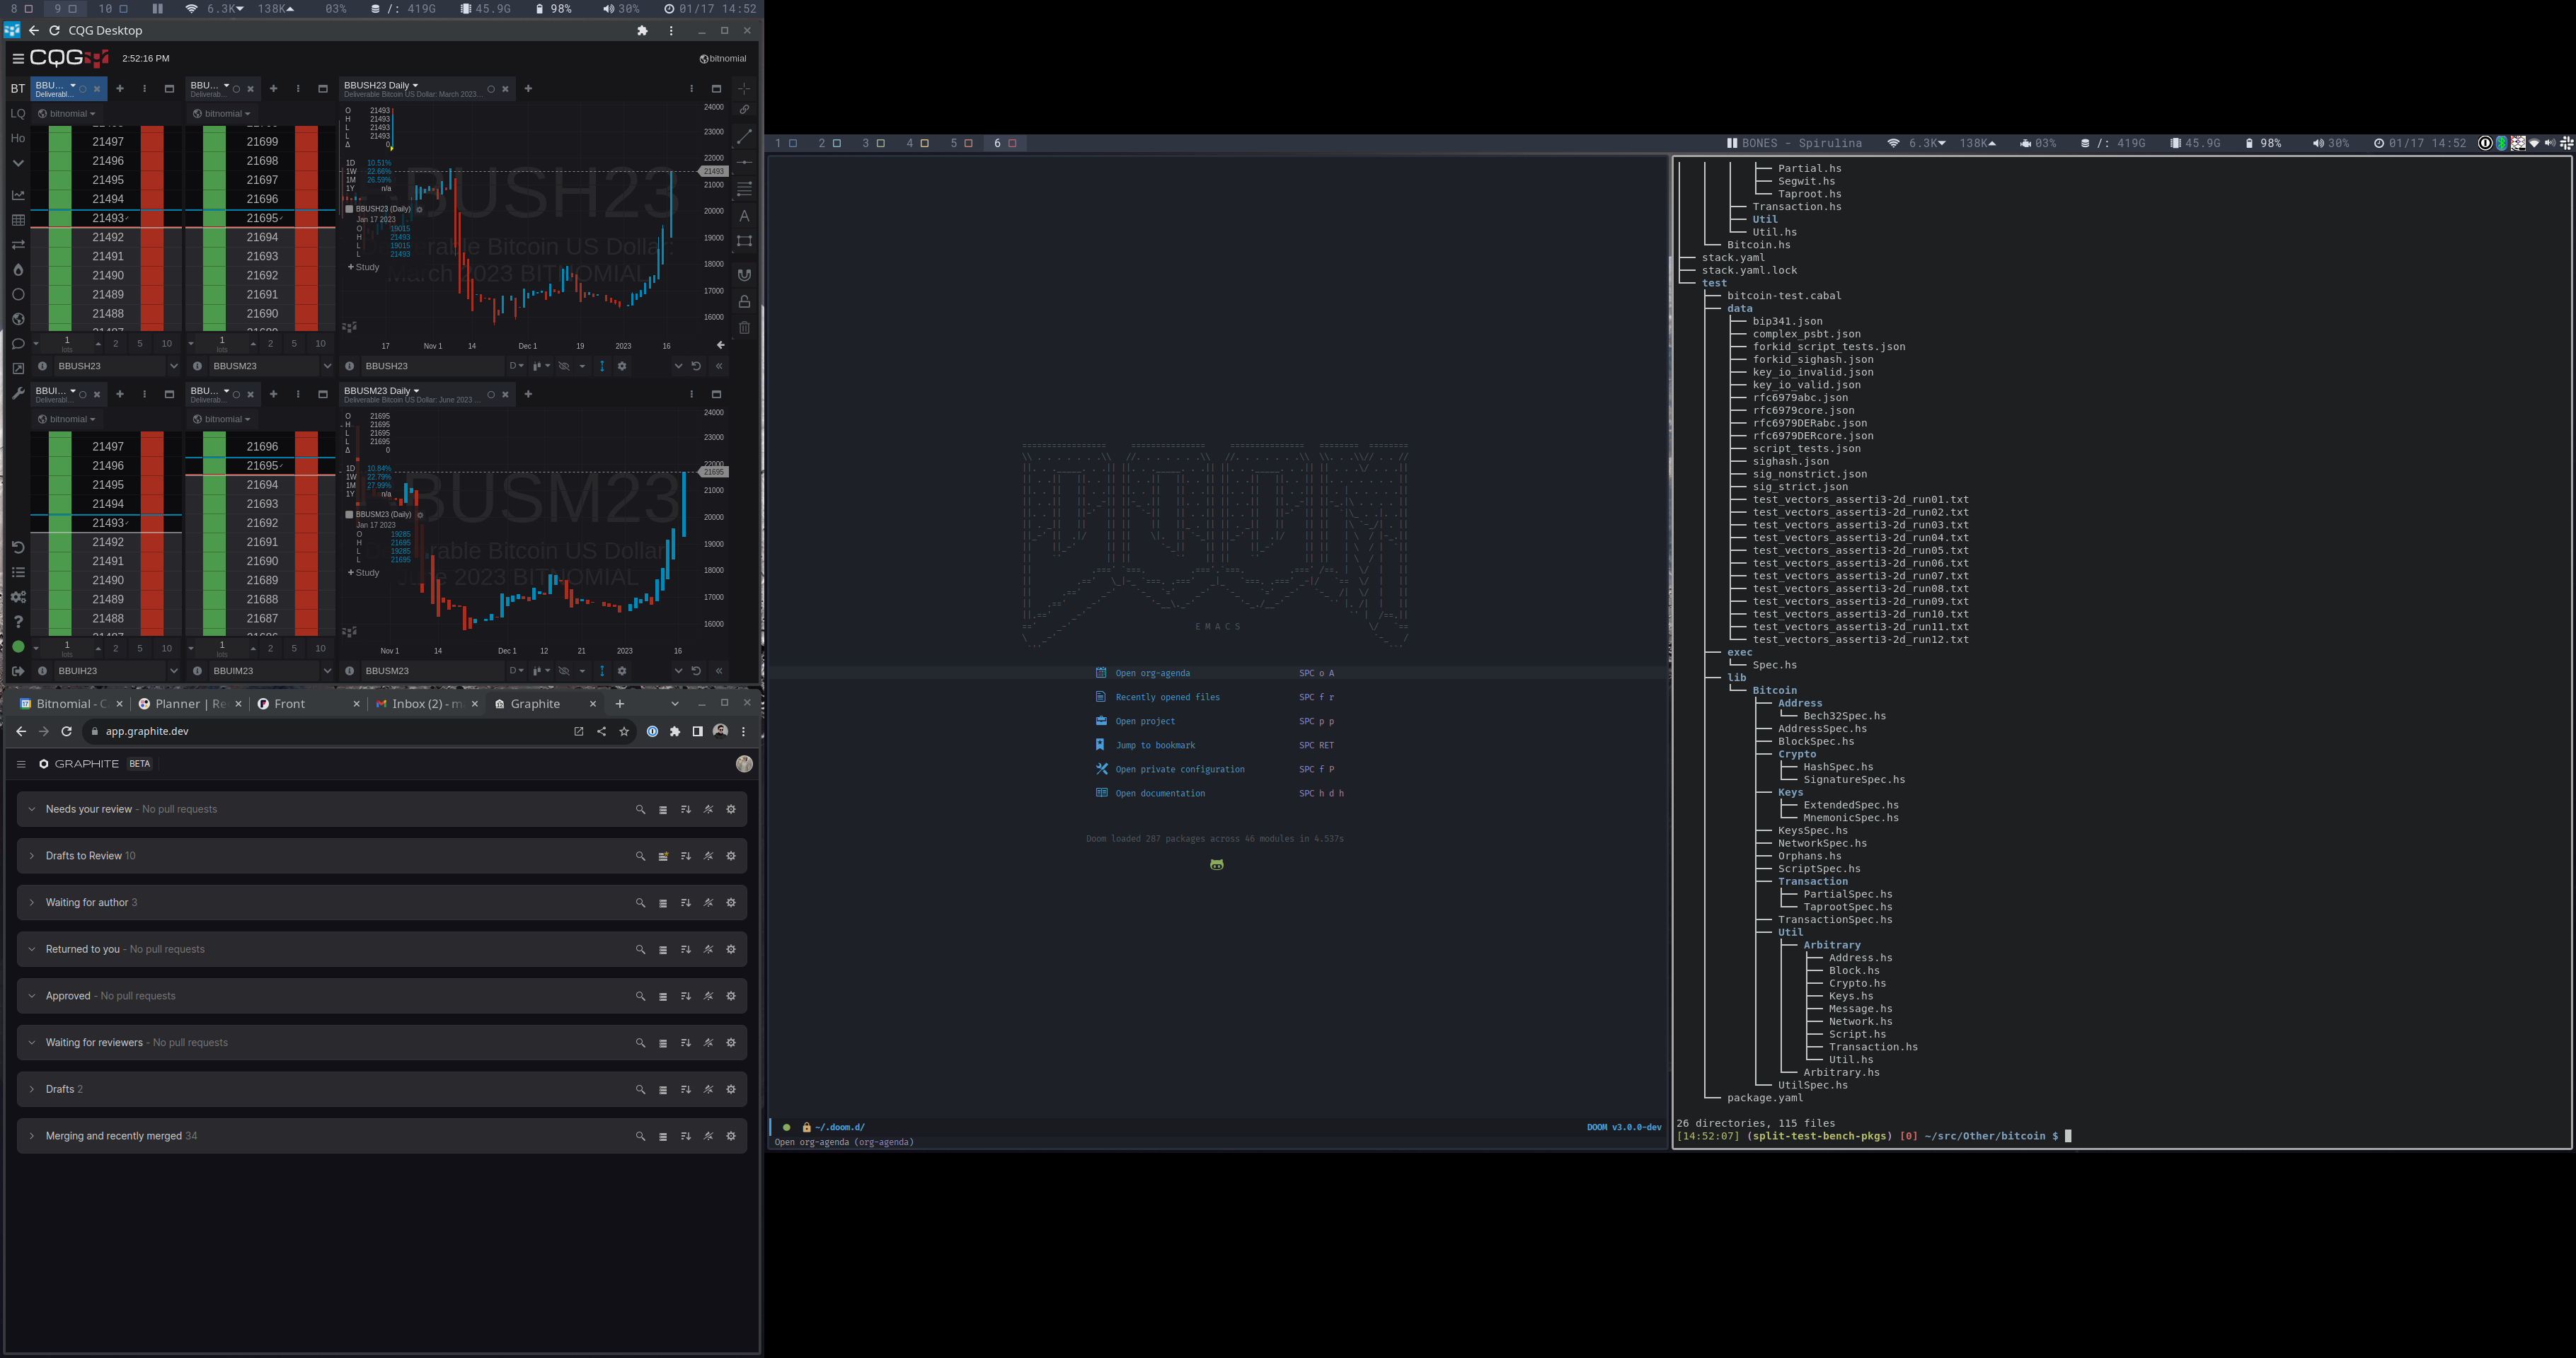The image size is (2576, 1358).
Task: Toggle hidden-eye visibility below BBUSH23 chart
Action: click(x=564, y=366)
